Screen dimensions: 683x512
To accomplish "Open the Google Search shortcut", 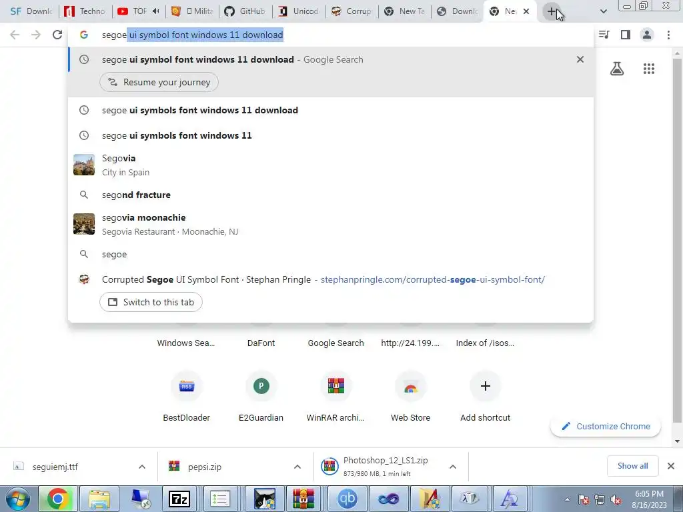I will click(336, 343).
